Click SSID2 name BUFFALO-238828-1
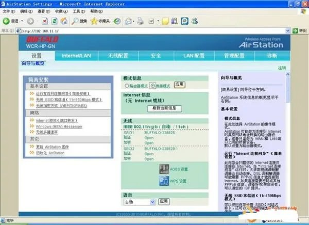The image size is (309, 225). [x=161, y=149]
